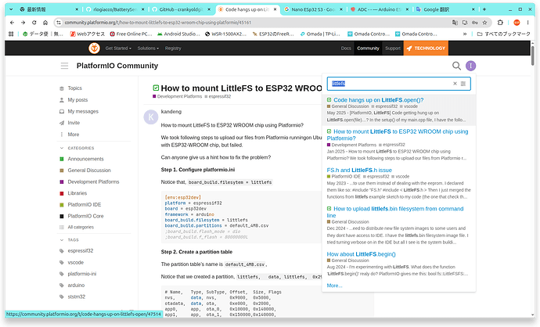Click the translate page icon in address bar
Image resolution: width=540 pixels, height=327 pixels.
(455, 23)
